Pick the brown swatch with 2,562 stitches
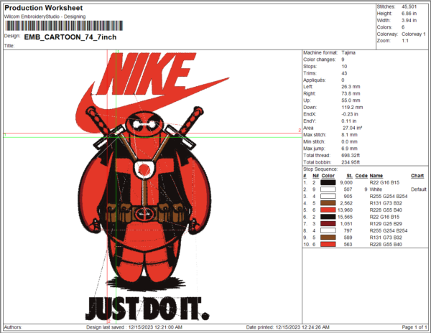This screenshot has height=333, width=431. [328, 203]
